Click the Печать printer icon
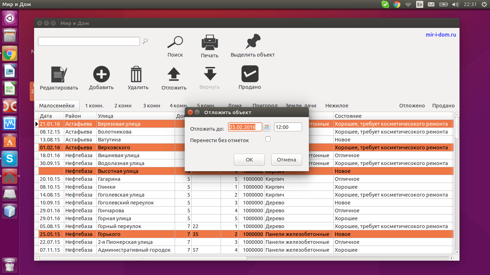This screenshot has width=490, height=275. [x=209, y=43]
